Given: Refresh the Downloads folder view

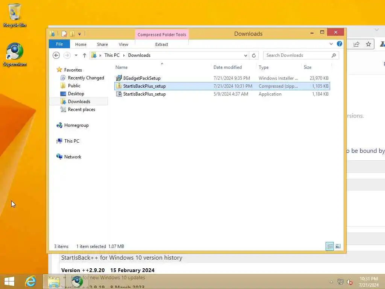Looking at the screenshot, I should (254, 56).
